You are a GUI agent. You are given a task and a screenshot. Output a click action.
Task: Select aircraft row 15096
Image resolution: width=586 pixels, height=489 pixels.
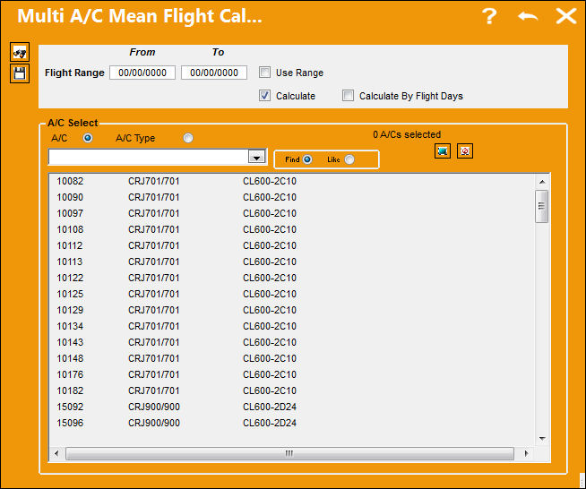pos(291,423)
